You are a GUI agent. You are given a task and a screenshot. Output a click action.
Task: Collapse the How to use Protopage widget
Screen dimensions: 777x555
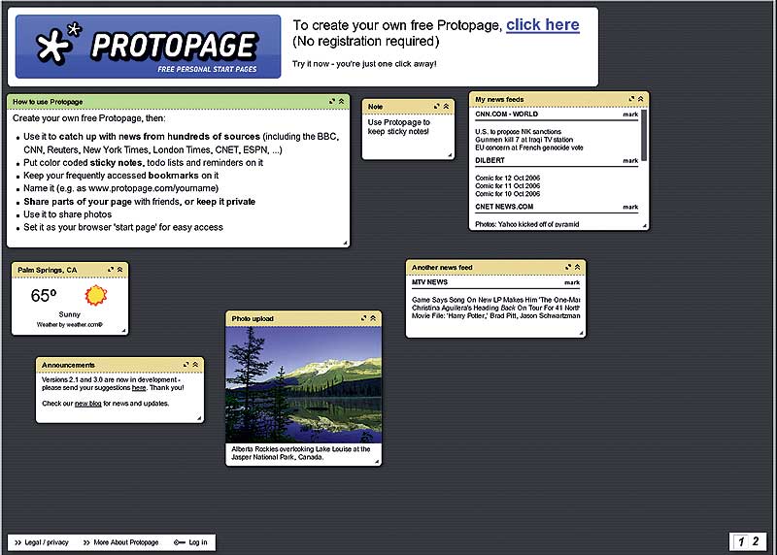pyautogui.click(x=342, y=102)
